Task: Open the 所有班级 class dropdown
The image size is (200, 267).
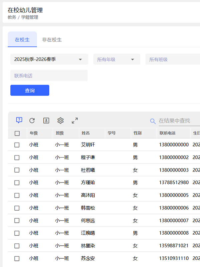Action: click(172, 59)
